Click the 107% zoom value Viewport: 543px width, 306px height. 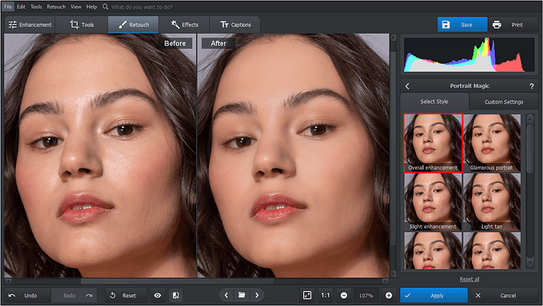point(366,296)
